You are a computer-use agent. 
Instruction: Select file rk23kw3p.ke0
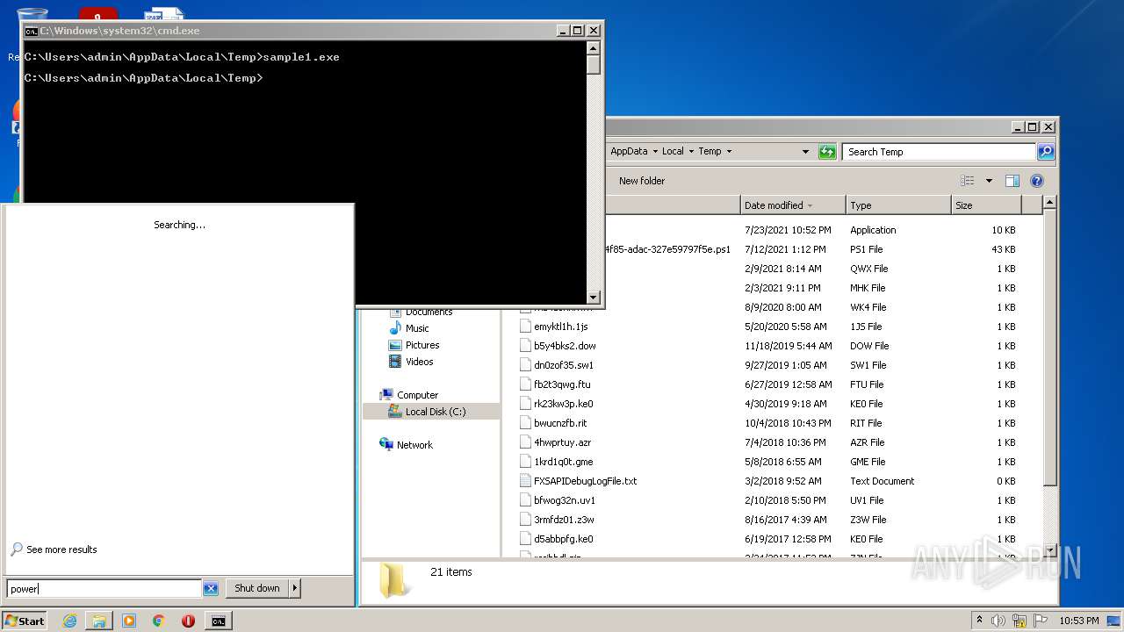click(x=564, y=404)
